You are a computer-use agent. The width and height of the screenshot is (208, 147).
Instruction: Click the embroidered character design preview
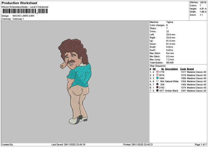[x=75, y=81]
